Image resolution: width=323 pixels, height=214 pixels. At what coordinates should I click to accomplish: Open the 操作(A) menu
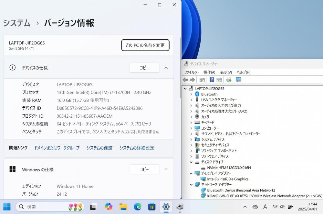(x=209, y=73)
